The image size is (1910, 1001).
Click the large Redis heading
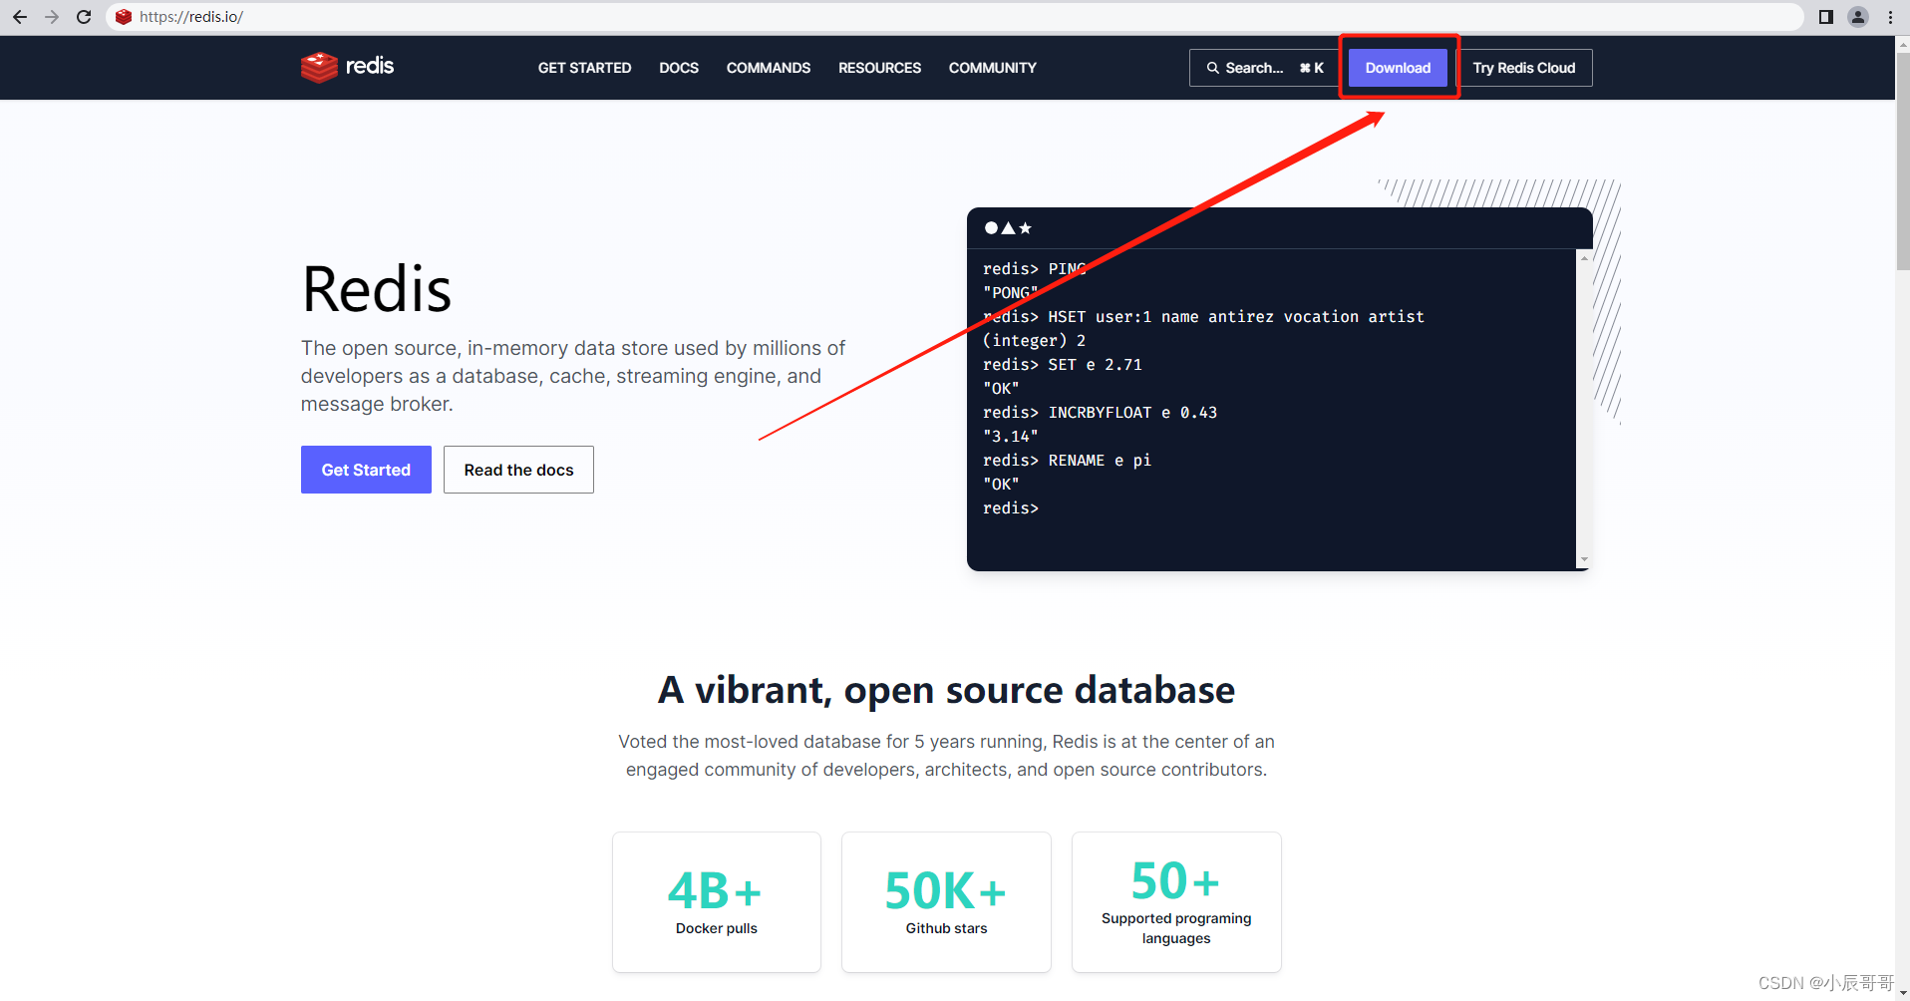(377, 290)
